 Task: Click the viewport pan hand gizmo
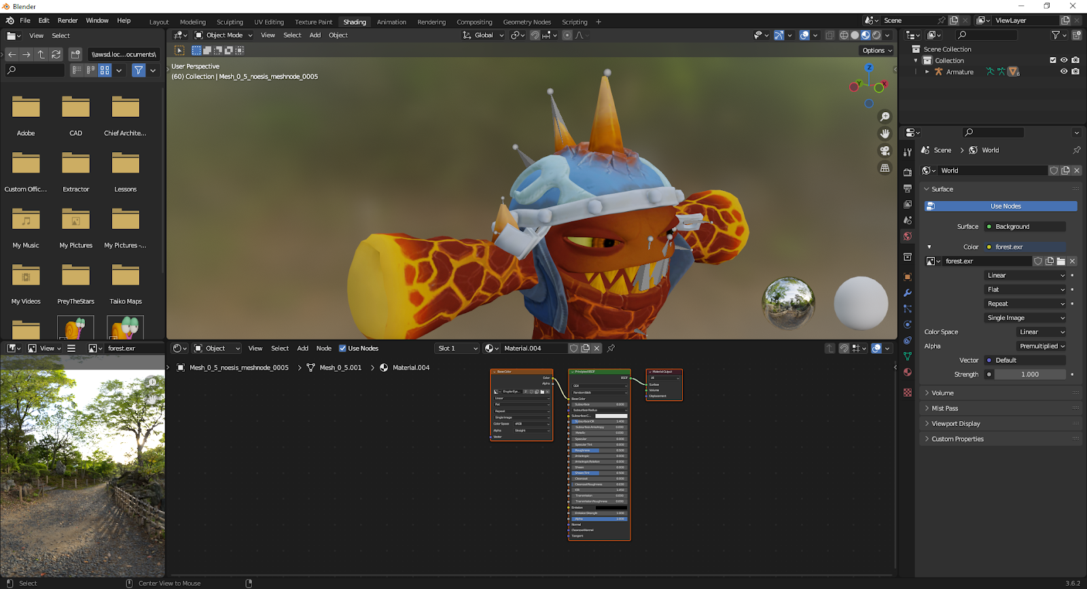click(x=885, y=134)
